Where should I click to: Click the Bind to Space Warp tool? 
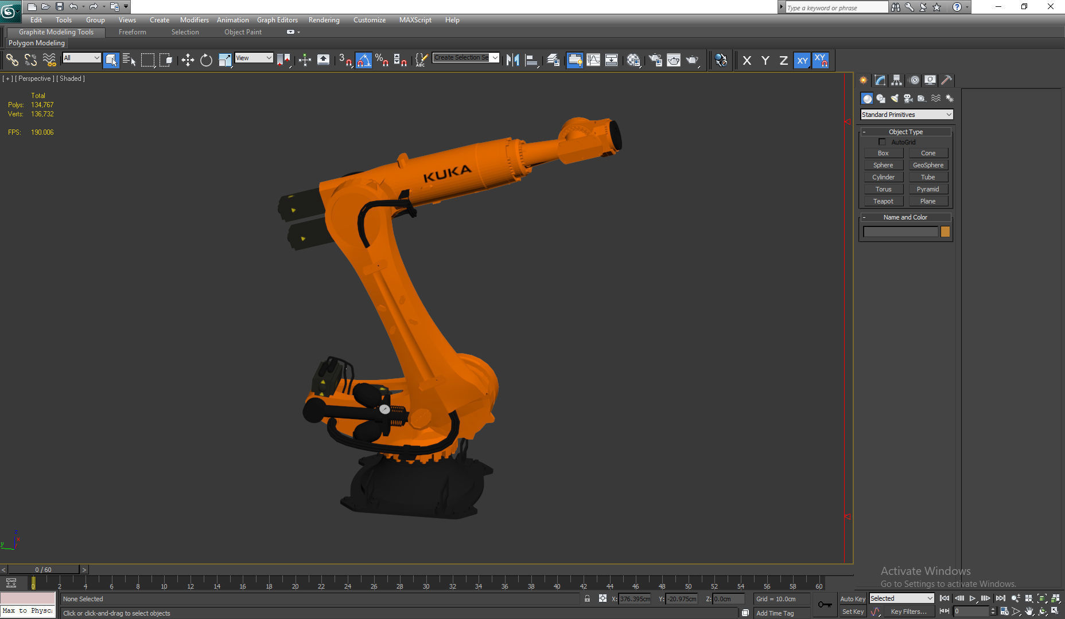(49, 60)
